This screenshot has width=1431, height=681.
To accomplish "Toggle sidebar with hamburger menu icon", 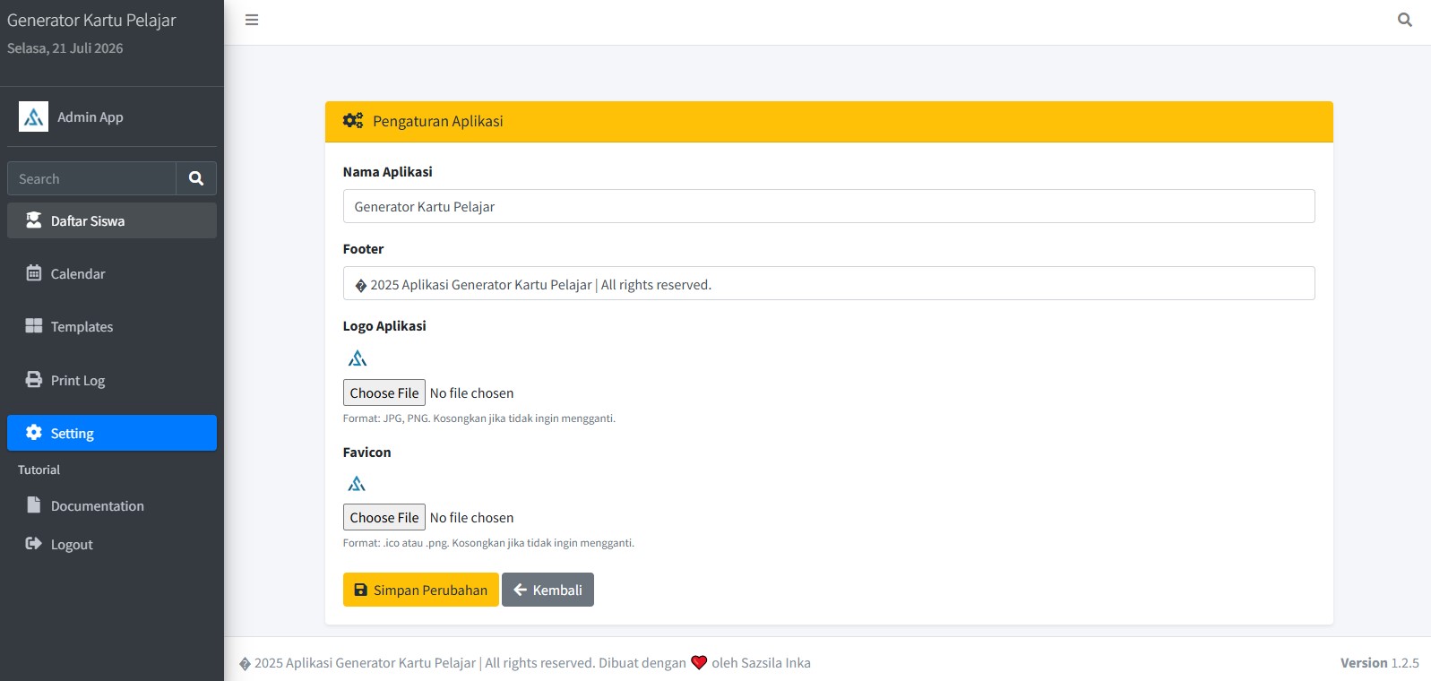I will coord(252,20).
